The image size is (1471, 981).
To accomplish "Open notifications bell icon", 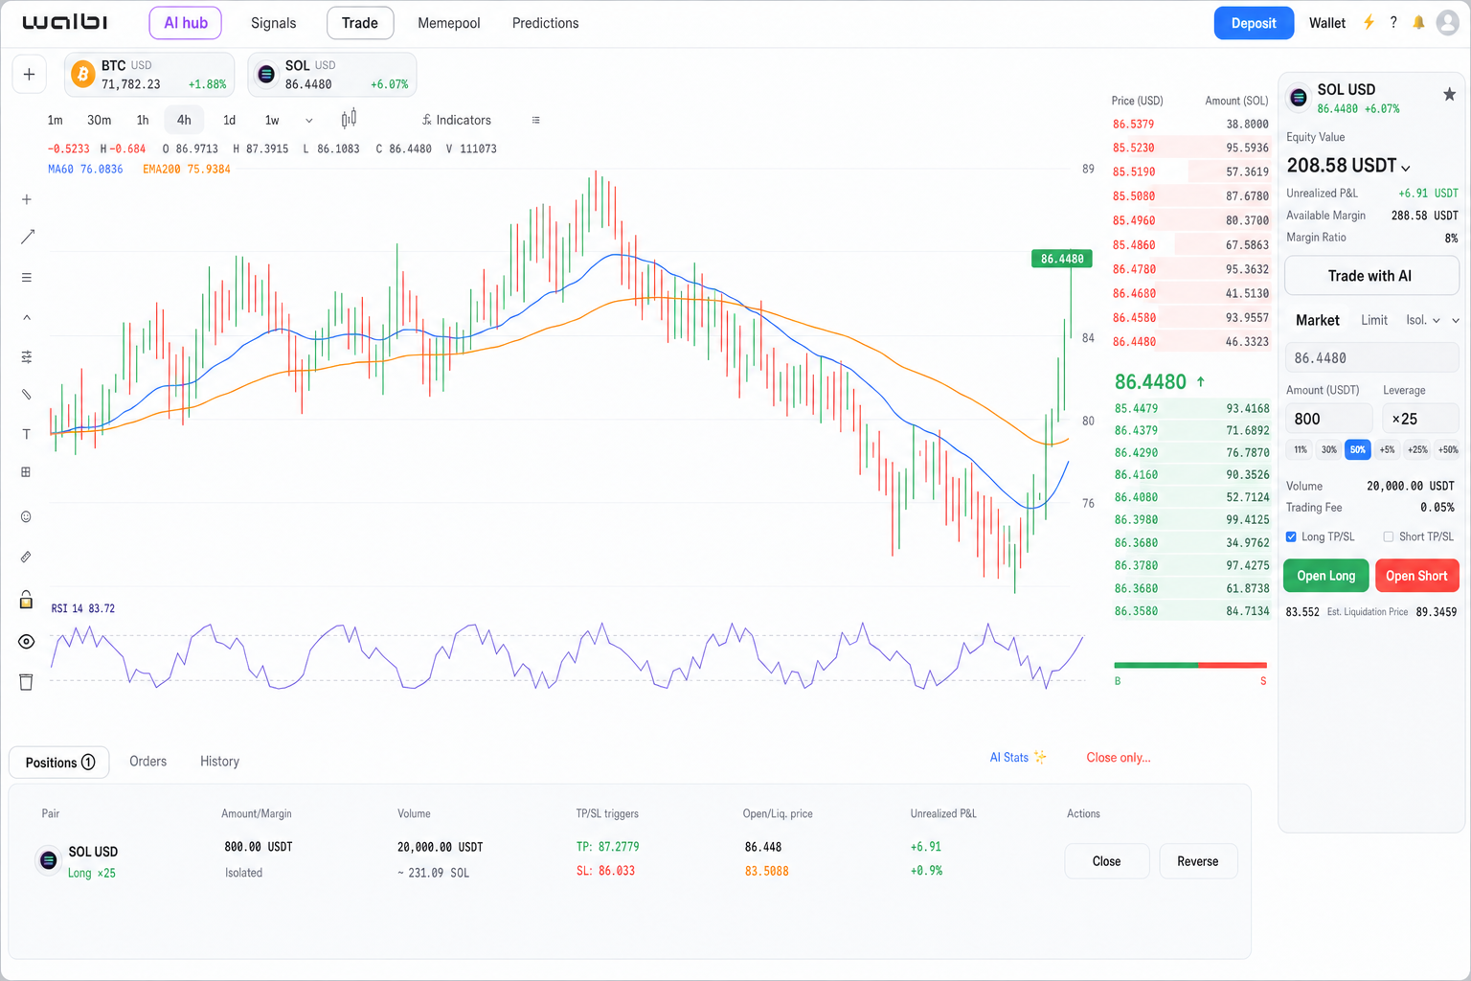I will pyautogui.click(x=1419, y=23).
